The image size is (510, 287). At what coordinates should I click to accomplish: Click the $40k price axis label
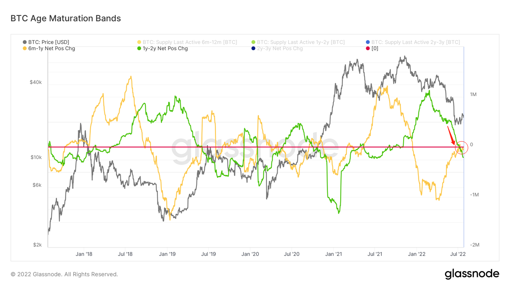(x=35, y=82)
